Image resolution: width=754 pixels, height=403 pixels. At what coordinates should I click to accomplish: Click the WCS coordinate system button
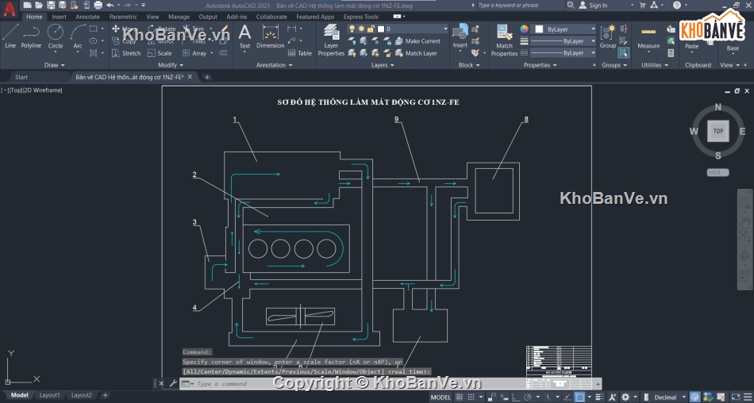[718, 172]
